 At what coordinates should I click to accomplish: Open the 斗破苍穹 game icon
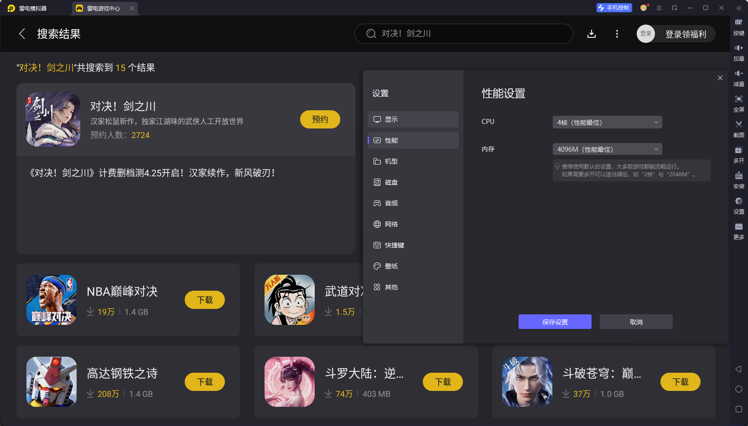(527, 382)
